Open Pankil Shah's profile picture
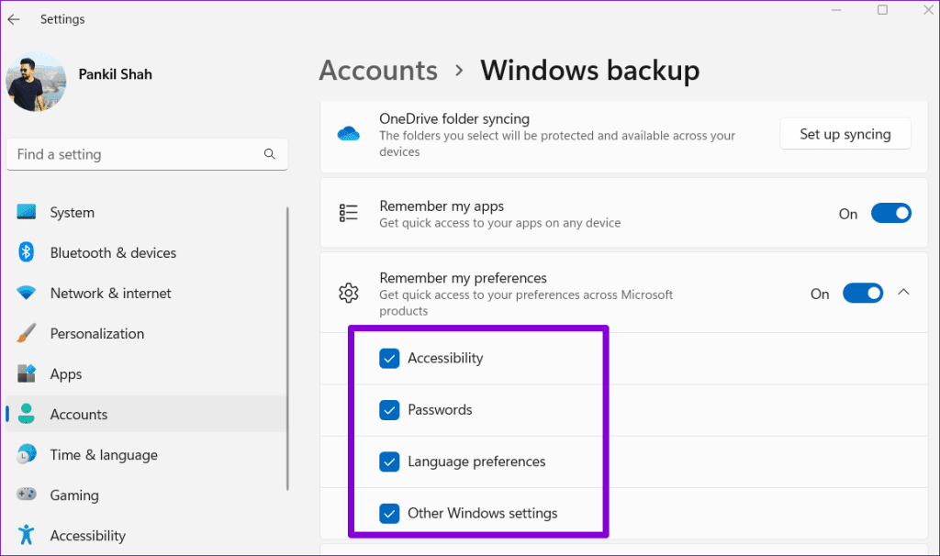 [36, 82]
